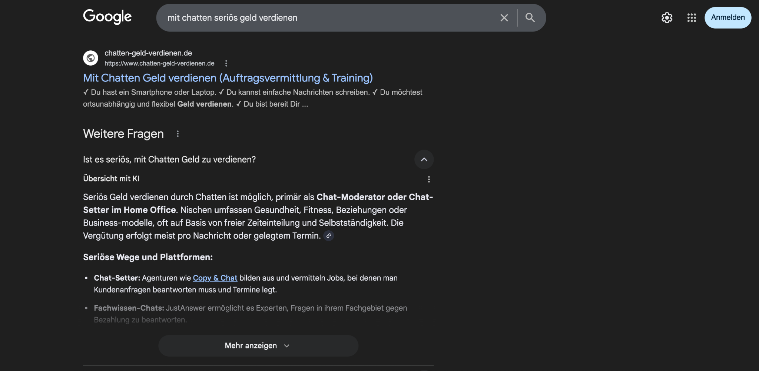
Task: Click the heading 'Seriöse Wege und Plattformen:'
Action: coord(148,257)
